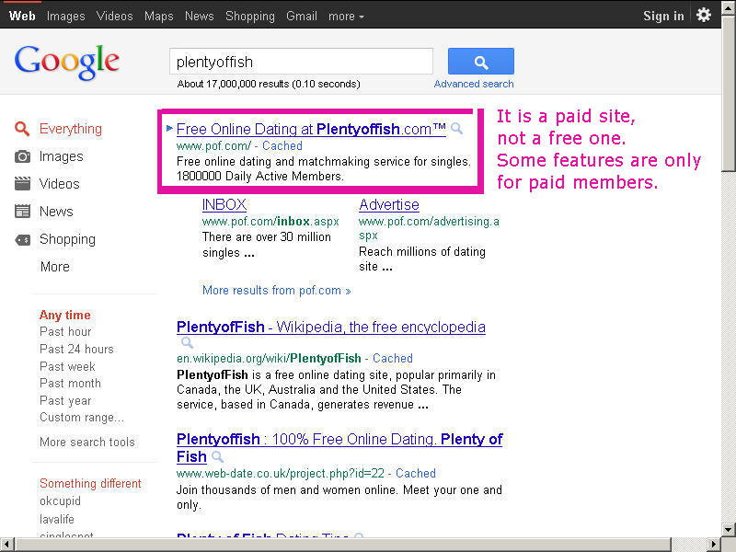Filter results by Past hour
The width and height of the screenshot is (736, 552).
click(65, 332)
